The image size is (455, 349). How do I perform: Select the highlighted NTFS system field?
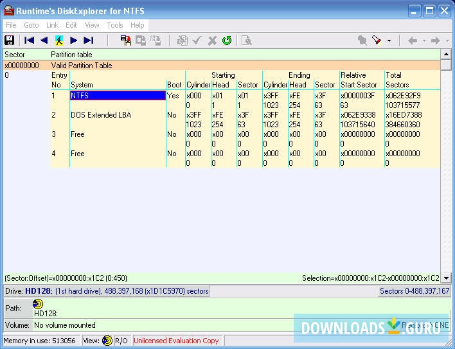118,96
